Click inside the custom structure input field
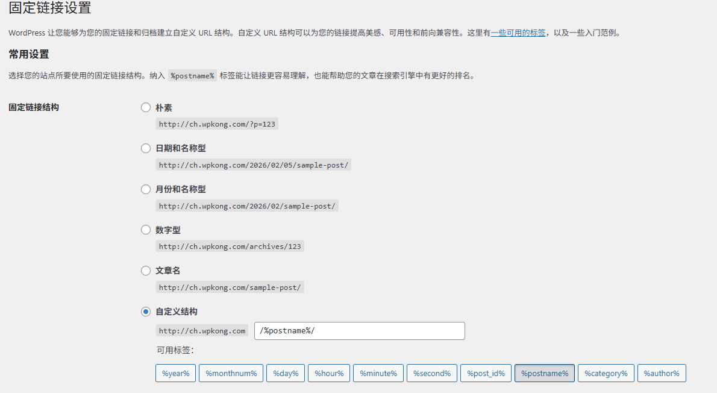 [359, 330]
